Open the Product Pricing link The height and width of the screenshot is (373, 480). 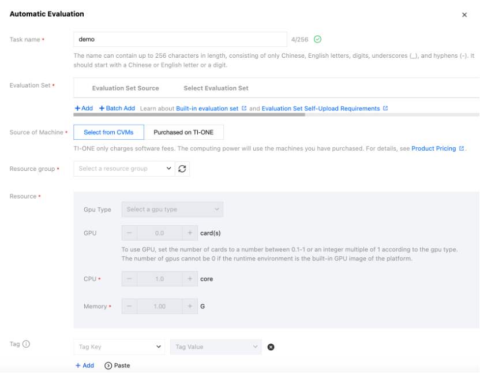(x=434, y=148)
